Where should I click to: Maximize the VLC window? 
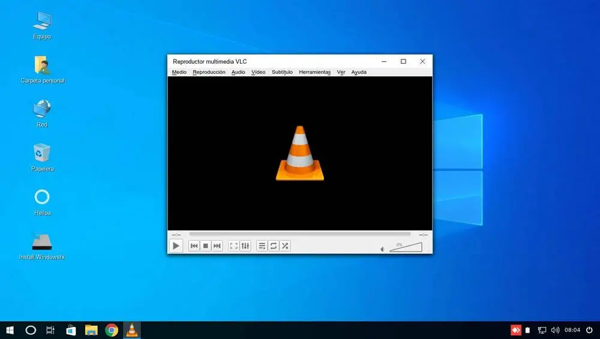(403, 61)
